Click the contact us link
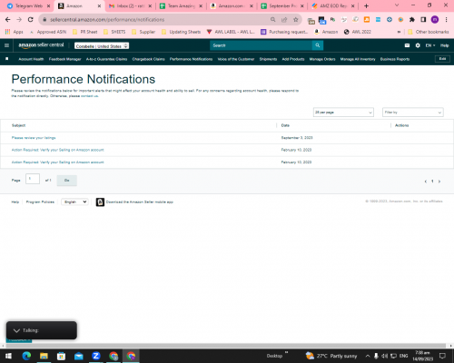The image size is (454, 363). (90, 96)
